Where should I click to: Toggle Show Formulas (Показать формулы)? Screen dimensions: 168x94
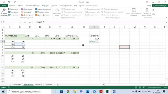pos(109,9)
